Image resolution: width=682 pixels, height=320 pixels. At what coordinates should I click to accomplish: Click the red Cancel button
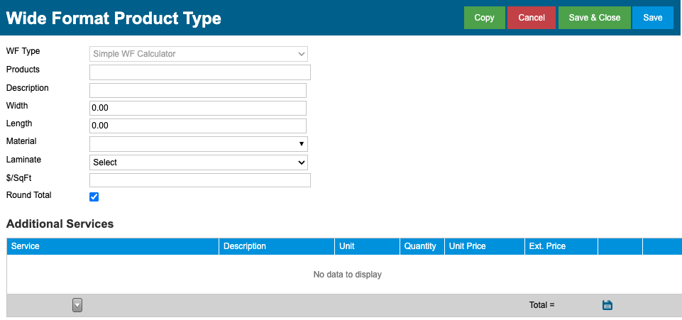click(x=532, y=18)
